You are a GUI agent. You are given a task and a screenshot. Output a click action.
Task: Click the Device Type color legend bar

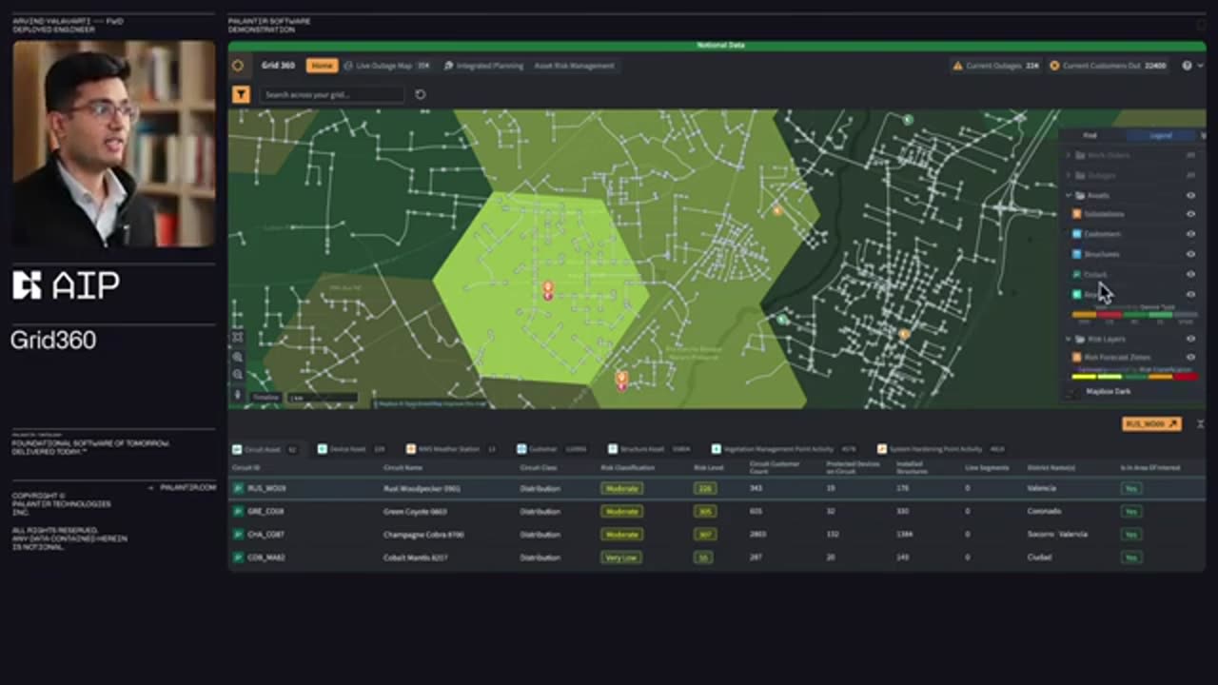[1134, 315]
